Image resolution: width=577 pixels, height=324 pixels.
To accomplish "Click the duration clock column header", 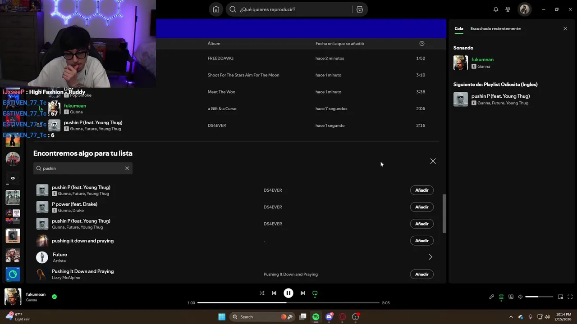I will pyautogui.click(x=422, y=44).
